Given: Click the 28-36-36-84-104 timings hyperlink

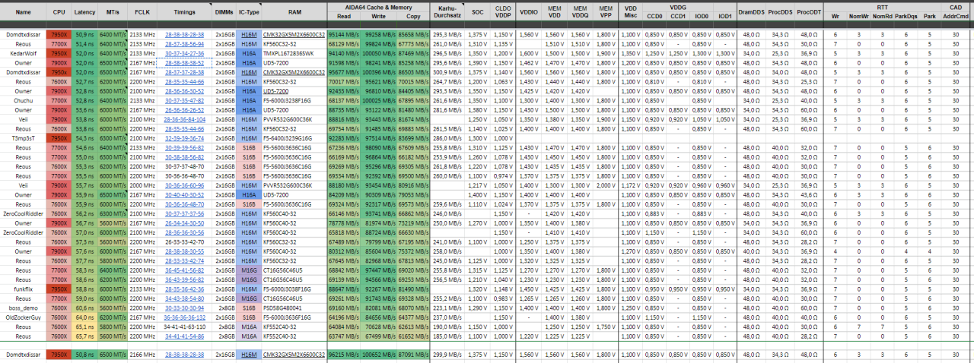Looking at the screenshot, I should pyautogui.click(x=184, y=119).
